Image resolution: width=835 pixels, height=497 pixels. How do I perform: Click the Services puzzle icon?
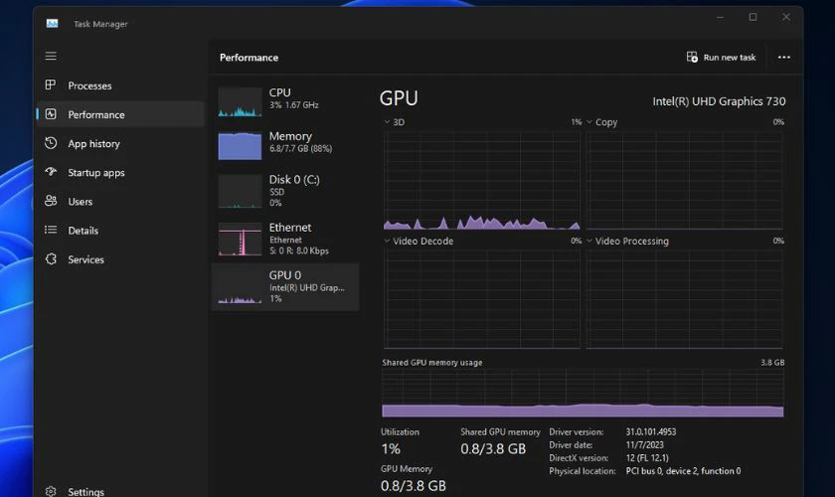(x=51, y=258)
